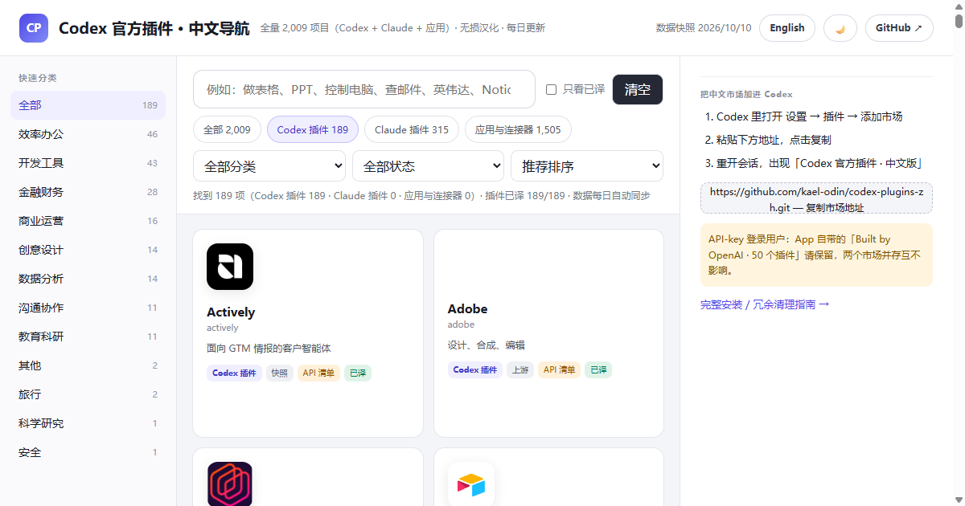Select 其他 category in sidebar
This screenshot has height=506, width=965.
[x=88, y=365]
